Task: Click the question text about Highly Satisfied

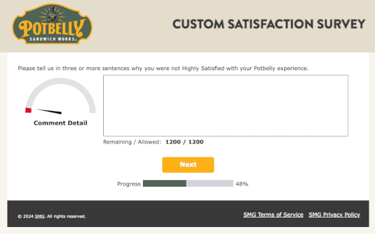Action: pyautogui.click(x=163, y=68)
